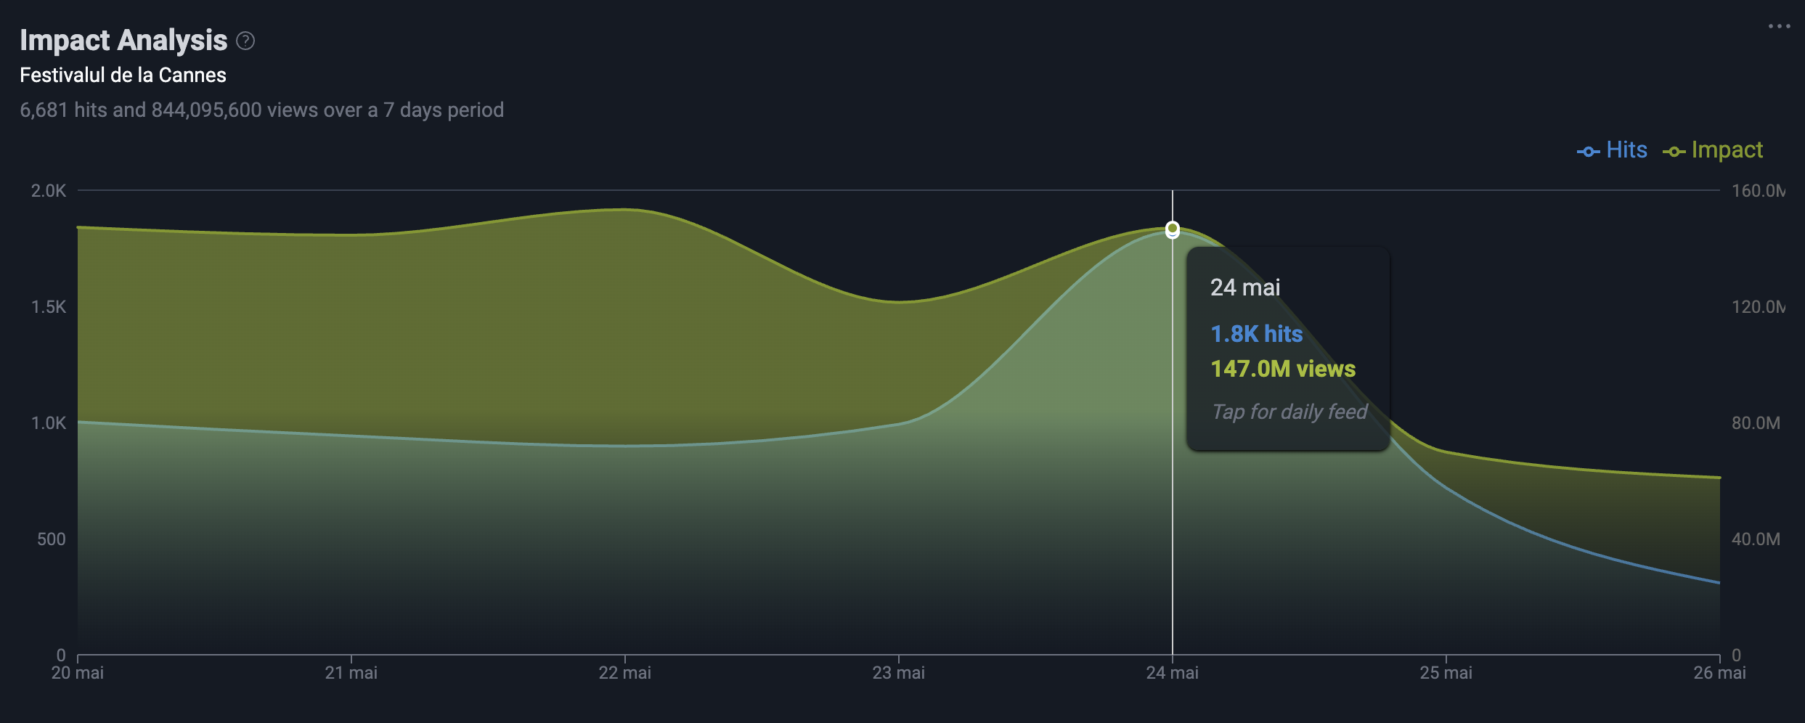Click the 1.8K hits value in tooltip

(1256, 334)
